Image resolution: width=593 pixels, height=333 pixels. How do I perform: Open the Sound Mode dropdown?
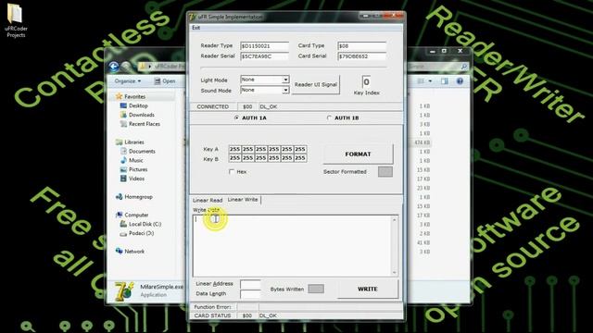[x=285, y=91]
